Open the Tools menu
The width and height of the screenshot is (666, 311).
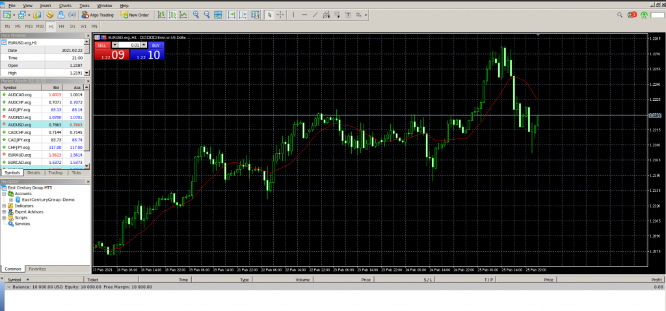tap(85, 5)
